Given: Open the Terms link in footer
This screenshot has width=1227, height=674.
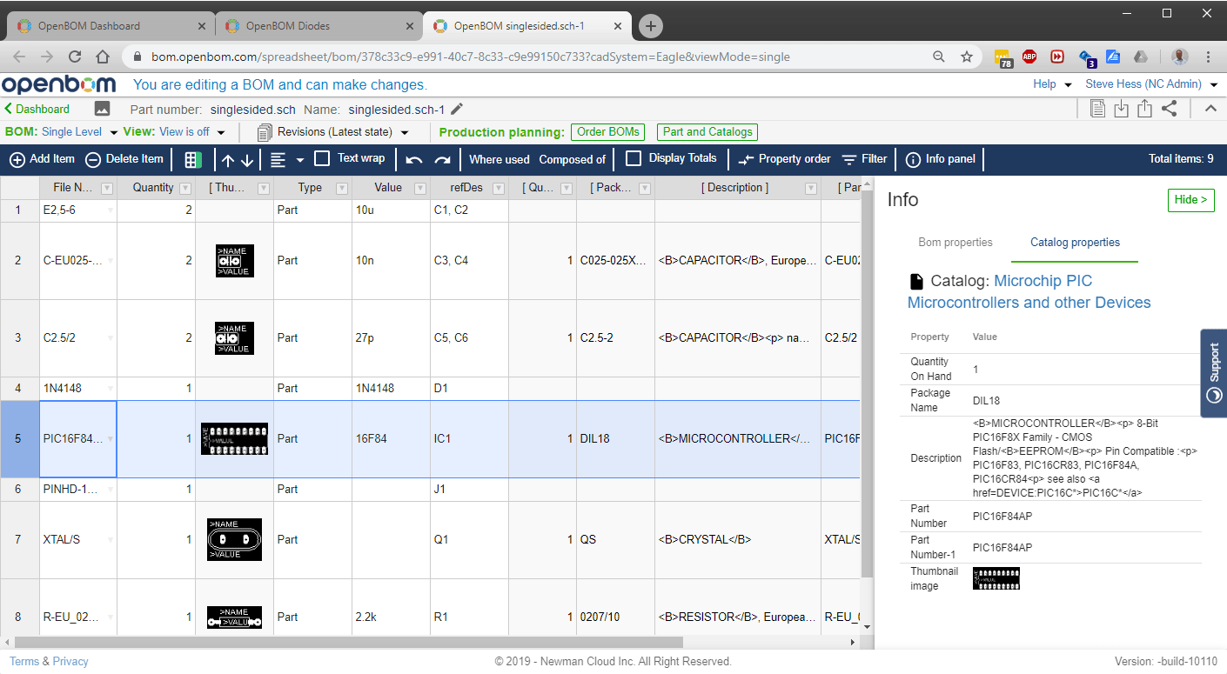Looking at the screenshot, I should coord(24,661).
